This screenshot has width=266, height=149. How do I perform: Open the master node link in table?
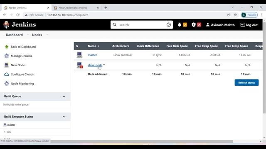pyautogui.click(x=92, y=55)
